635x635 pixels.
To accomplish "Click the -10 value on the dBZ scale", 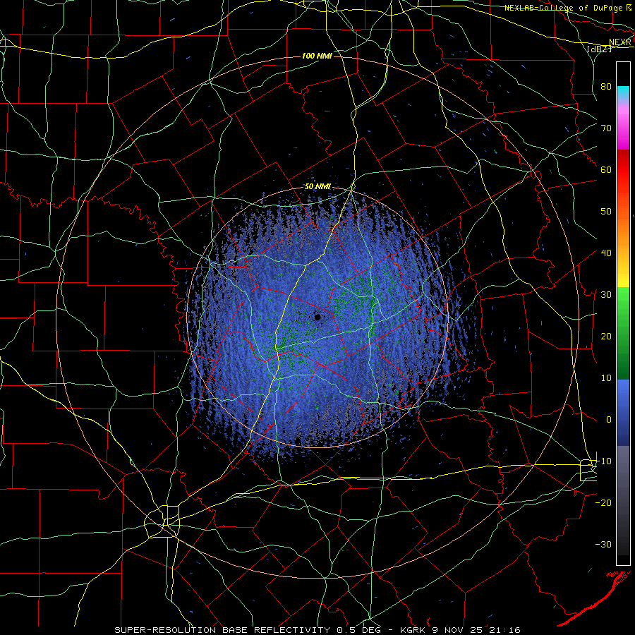I will [603, 461].
